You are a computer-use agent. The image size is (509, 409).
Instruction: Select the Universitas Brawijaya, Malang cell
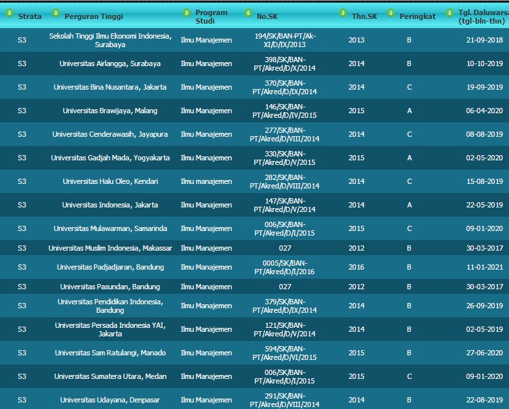point(110,111)
